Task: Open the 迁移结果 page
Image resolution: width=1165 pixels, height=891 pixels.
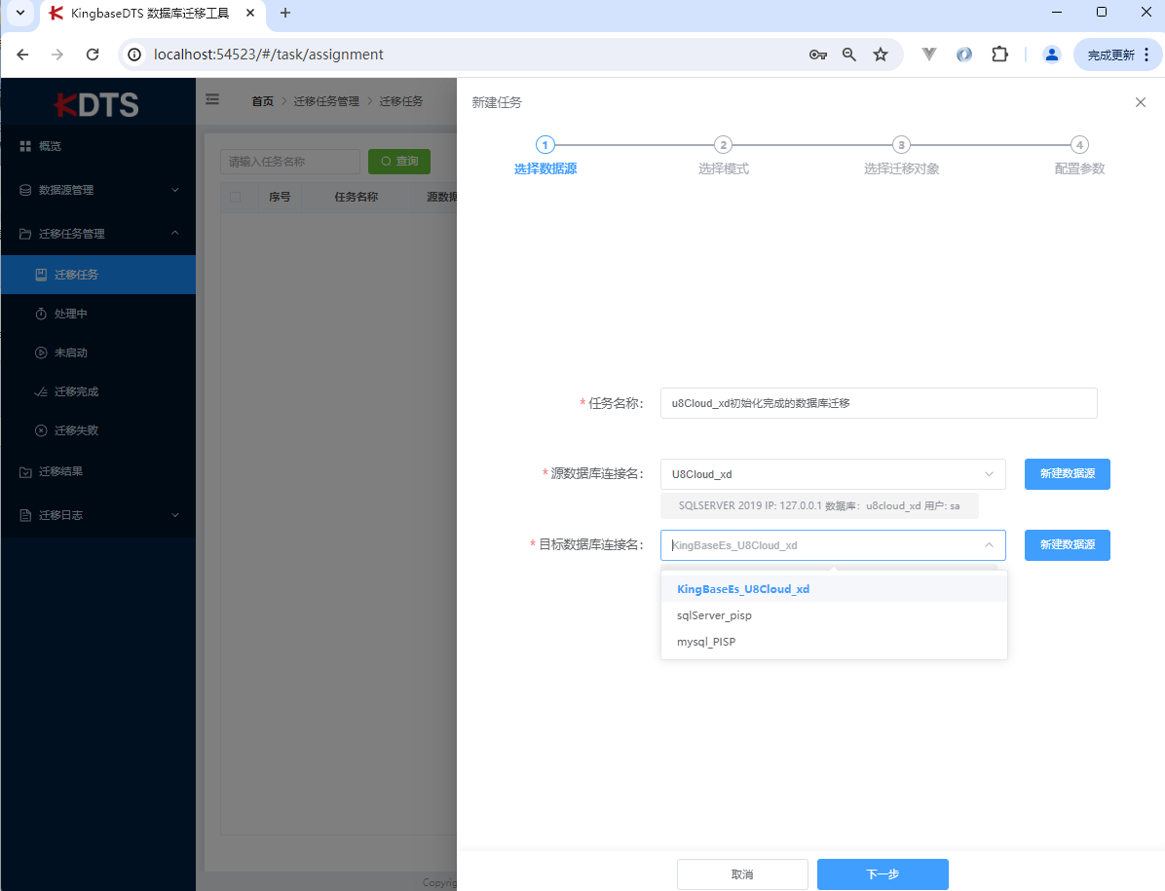Action: pyautogui.click(x=60, y=471)
